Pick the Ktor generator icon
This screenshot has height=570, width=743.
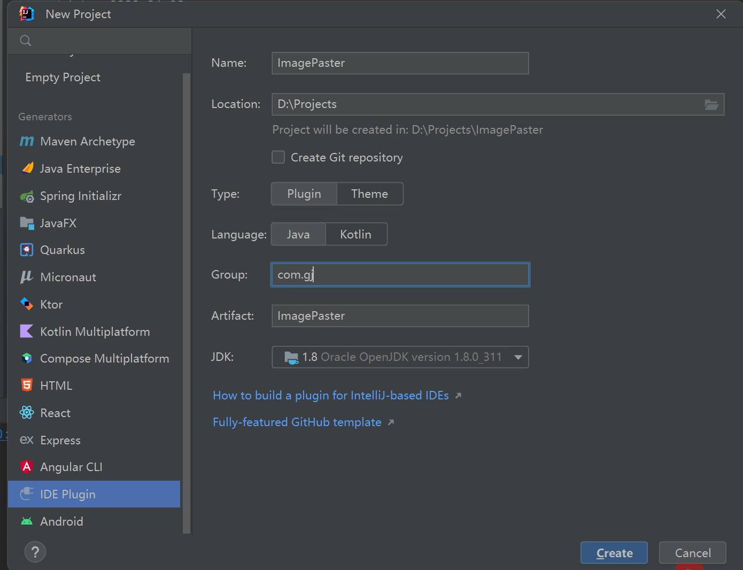(27, 304)
